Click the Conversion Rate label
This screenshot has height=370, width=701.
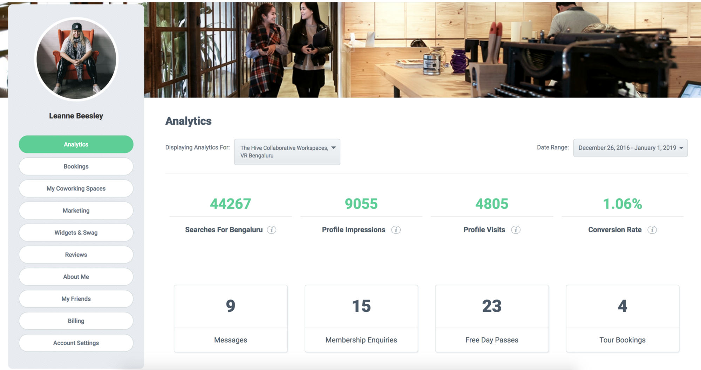point(615,230)
